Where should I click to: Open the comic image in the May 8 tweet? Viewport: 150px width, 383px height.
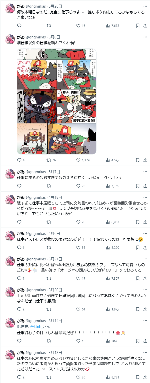pos(57,101)
